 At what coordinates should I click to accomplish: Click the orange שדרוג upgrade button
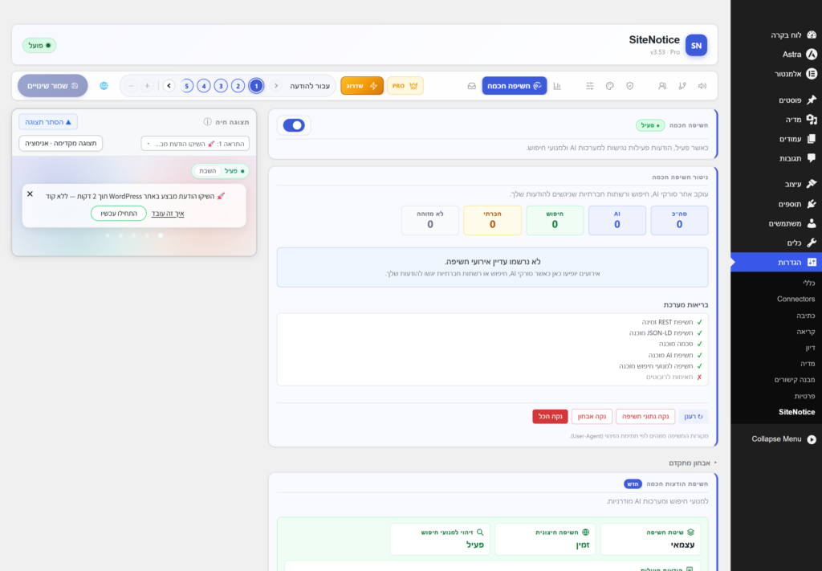pyautogui.click(x=362, y=86)
